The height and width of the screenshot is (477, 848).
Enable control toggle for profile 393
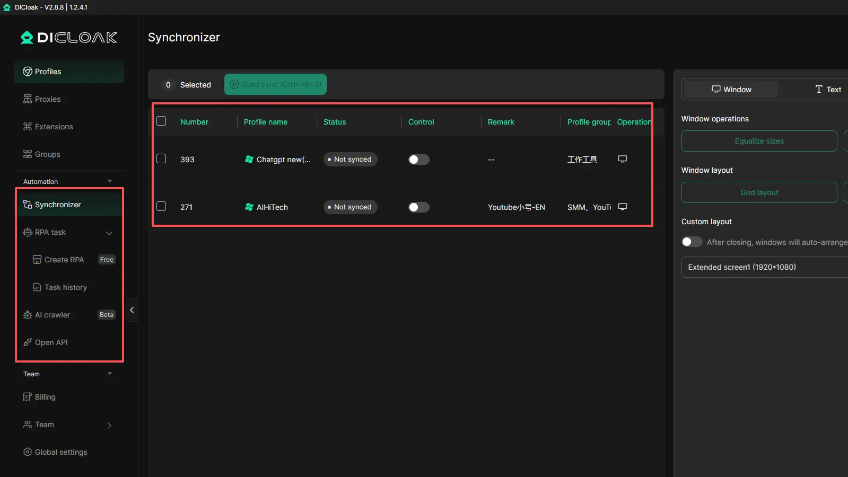418,160
